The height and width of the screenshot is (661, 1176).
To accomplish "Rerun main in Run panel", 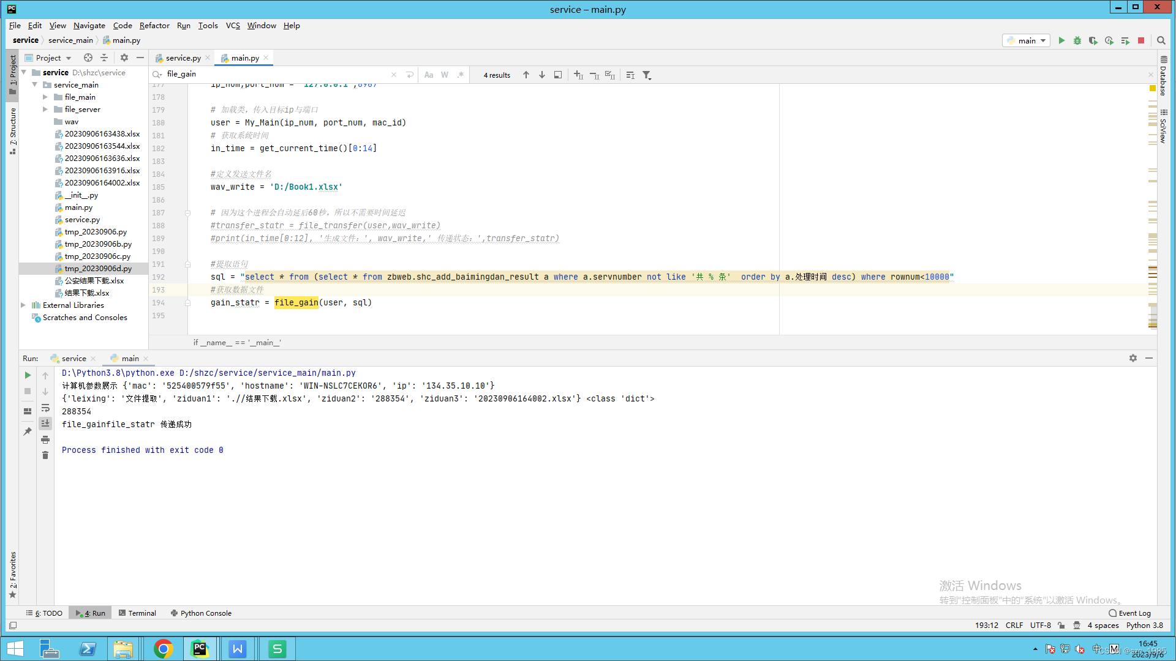I will [x=28, y=375].
